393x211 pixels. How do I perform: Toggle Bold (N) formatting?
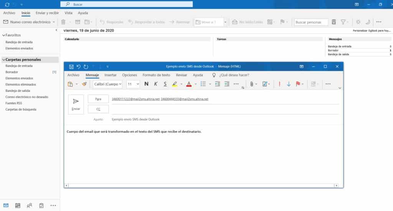tap(146, 84)
